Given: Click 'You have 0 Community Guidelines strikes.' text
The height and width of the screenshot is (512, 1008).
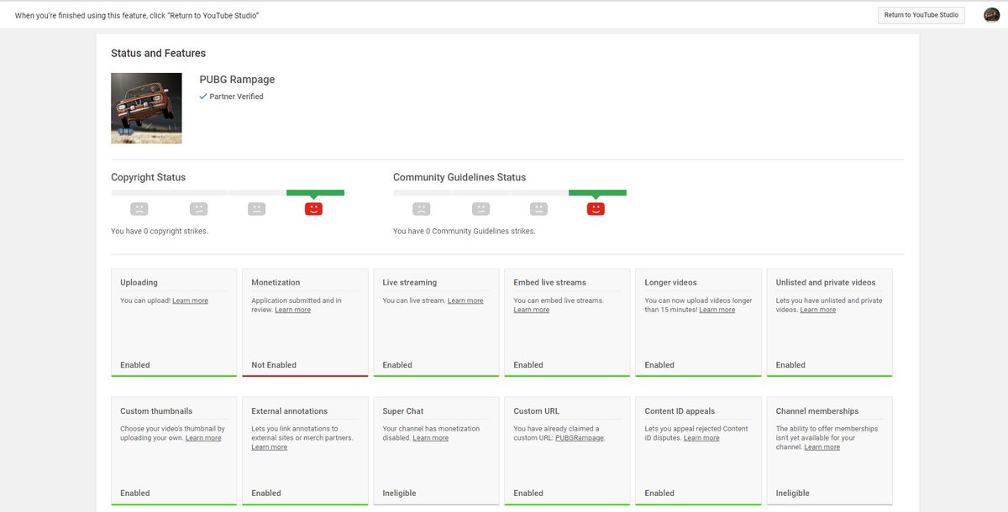Looking at the screenshot, I should point(465,231).
